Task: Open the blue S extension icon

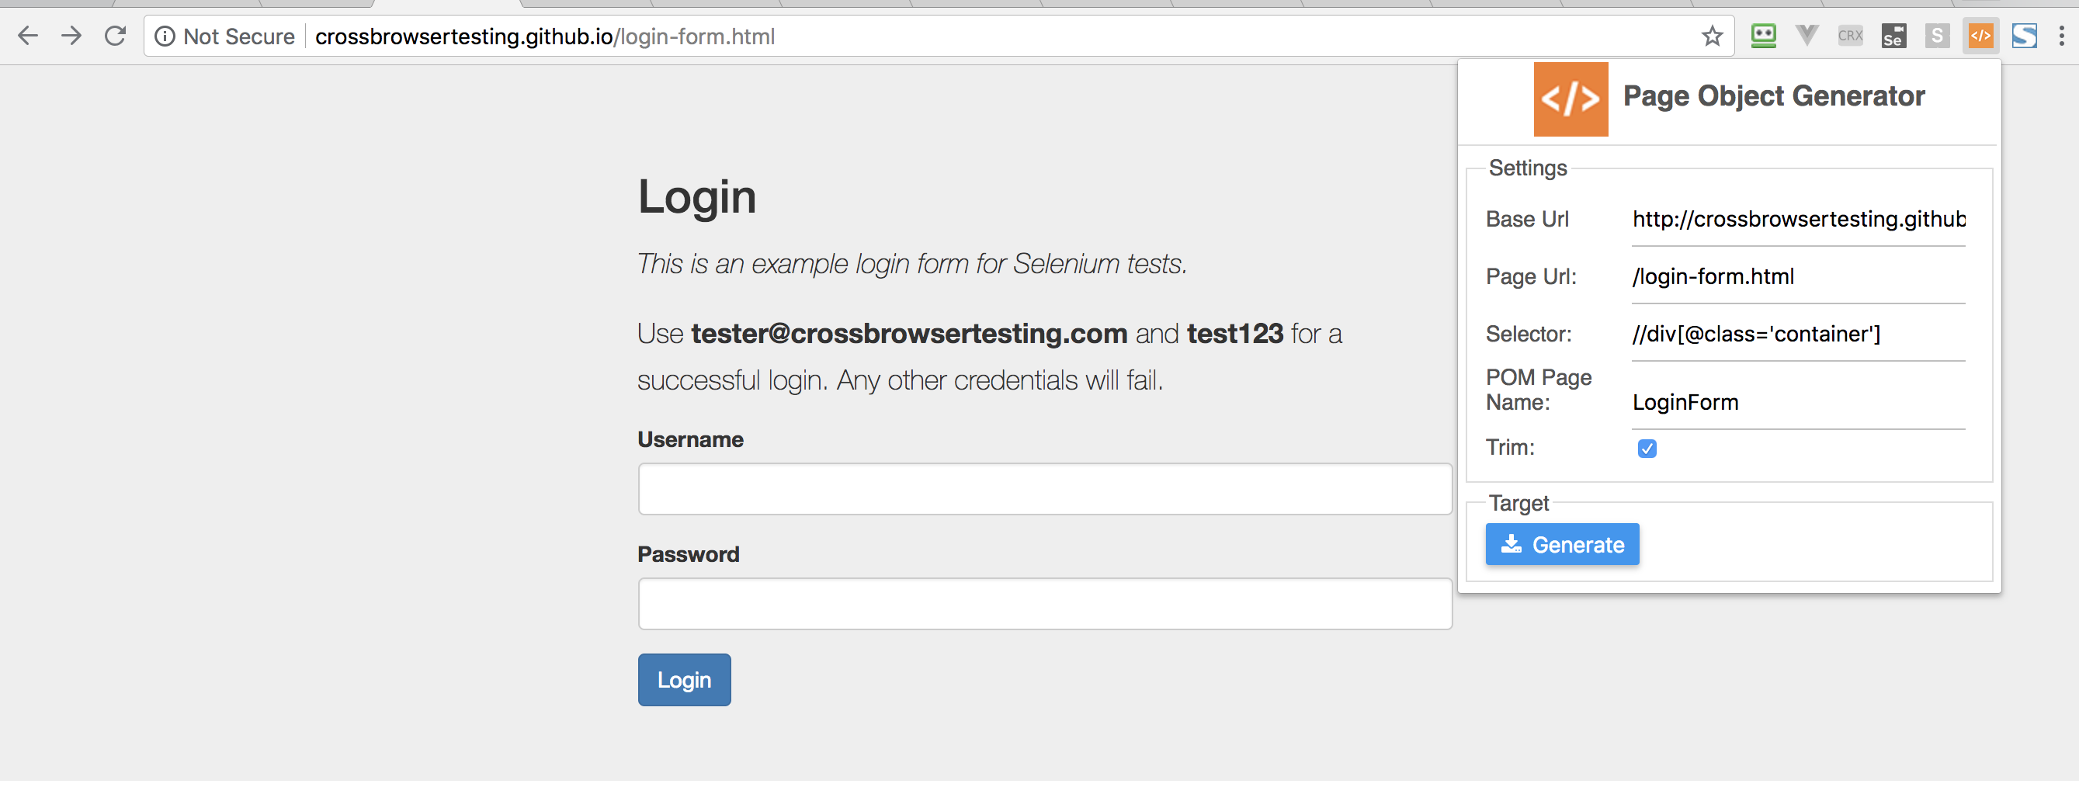Action: pos(2024,36)
